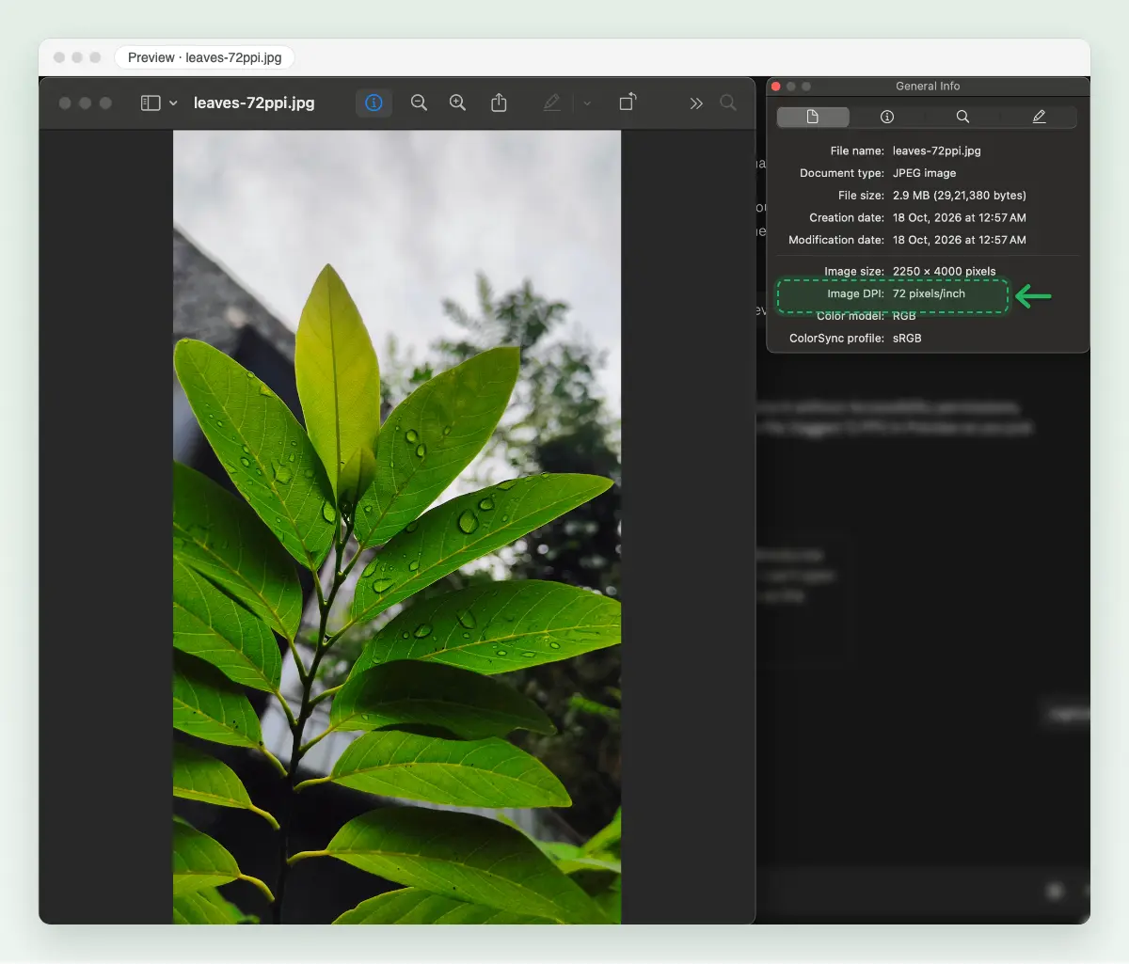This screenshot has width=1129, height=964.
Task: Click the leaves photo in the canvas
Action: coord(397,527)
